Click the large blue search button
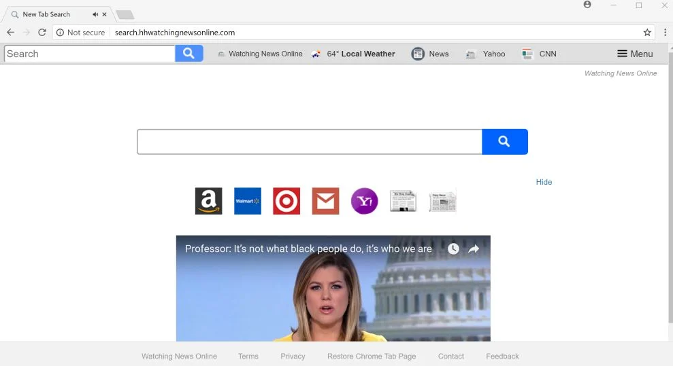Screen dimensions: 673x366 coord(505,142)
